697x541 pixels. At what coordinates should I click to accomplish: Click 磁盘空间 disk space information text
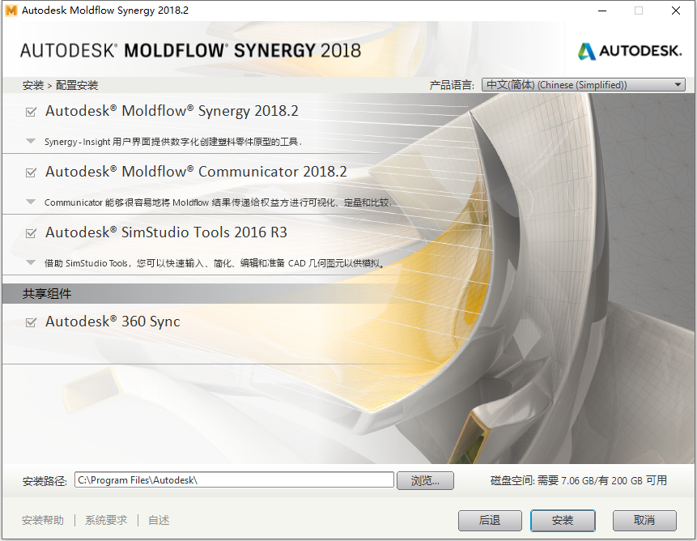578,480
